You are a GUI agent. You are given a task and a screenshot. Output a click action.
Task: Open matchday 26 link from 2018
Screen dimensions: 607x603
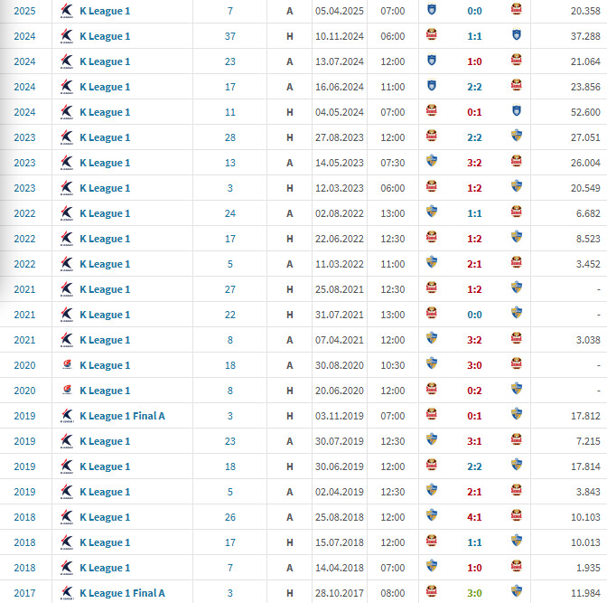click(x=230, y=517)
